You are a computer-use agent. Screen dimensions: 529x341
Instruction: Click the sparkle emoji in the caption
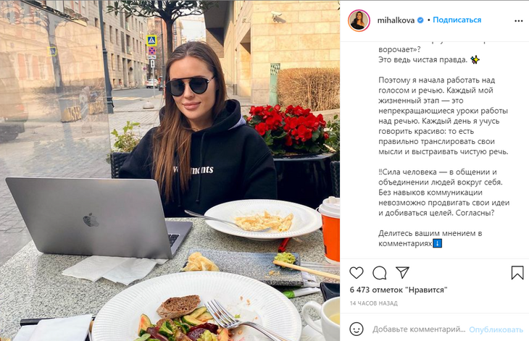tap(475, 60)
